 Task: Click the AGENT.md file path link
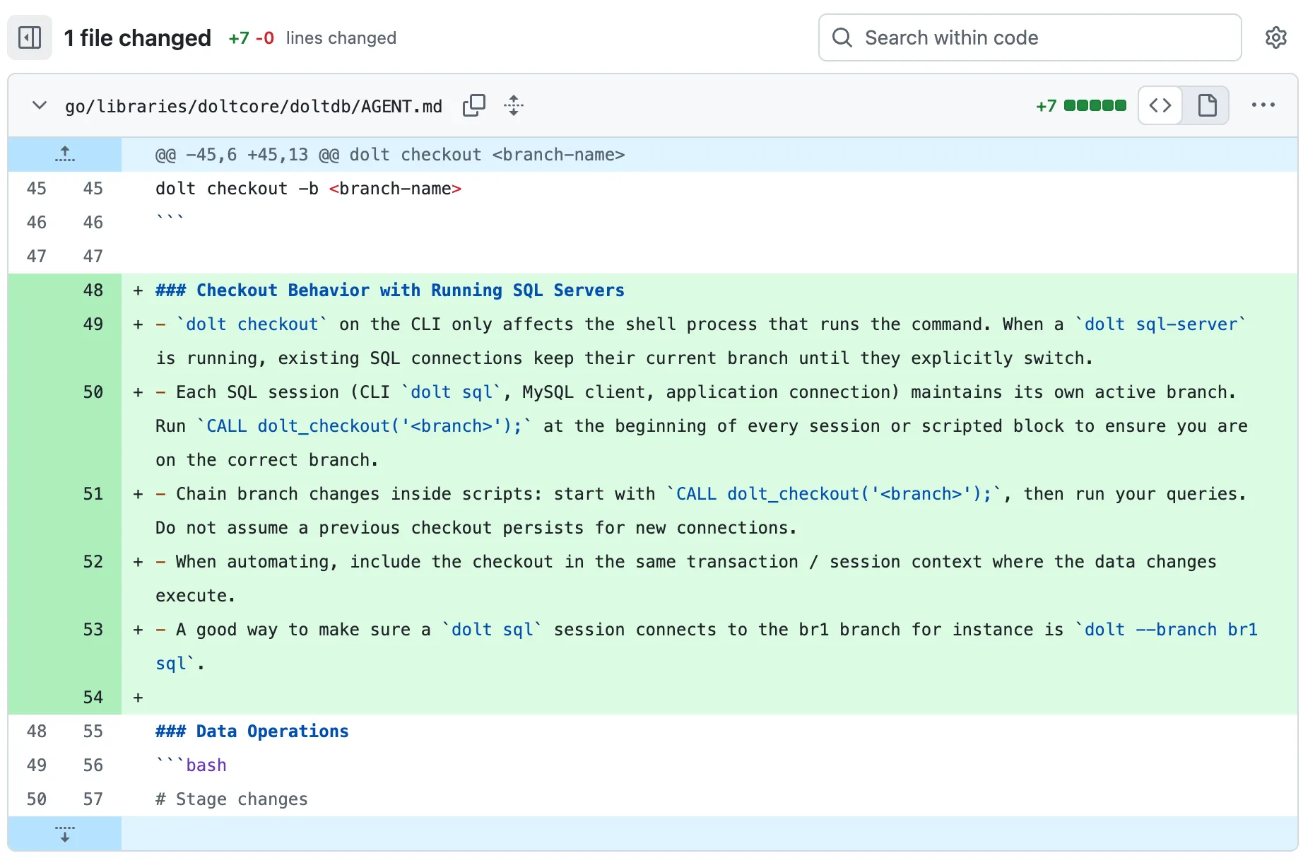click(253, 107)
